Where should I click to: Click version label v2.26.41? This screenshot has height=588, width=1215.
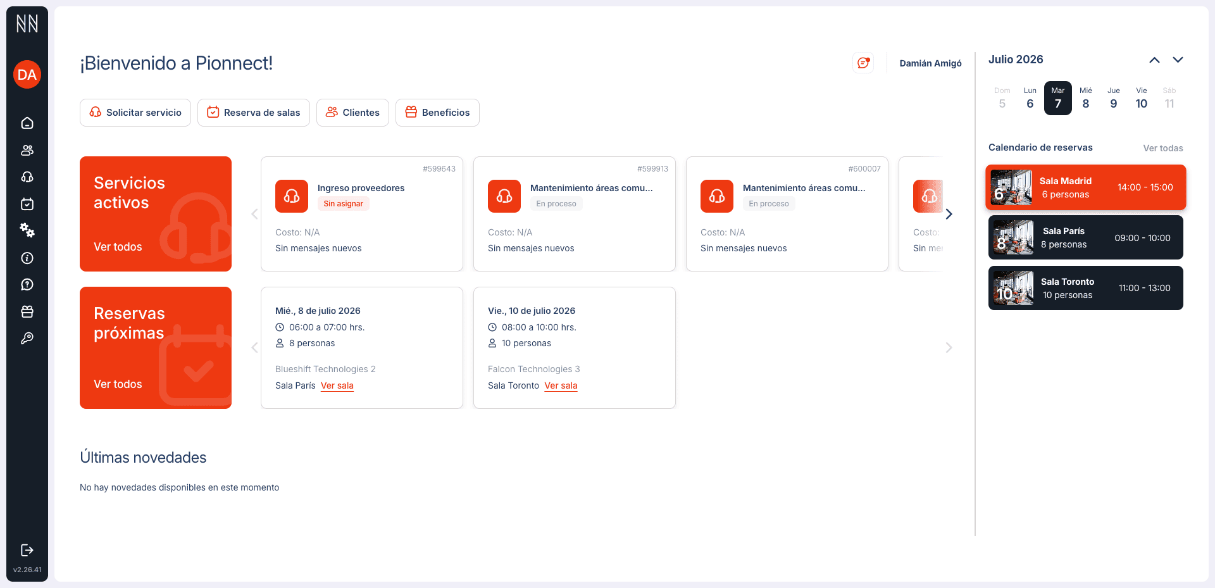27,570
